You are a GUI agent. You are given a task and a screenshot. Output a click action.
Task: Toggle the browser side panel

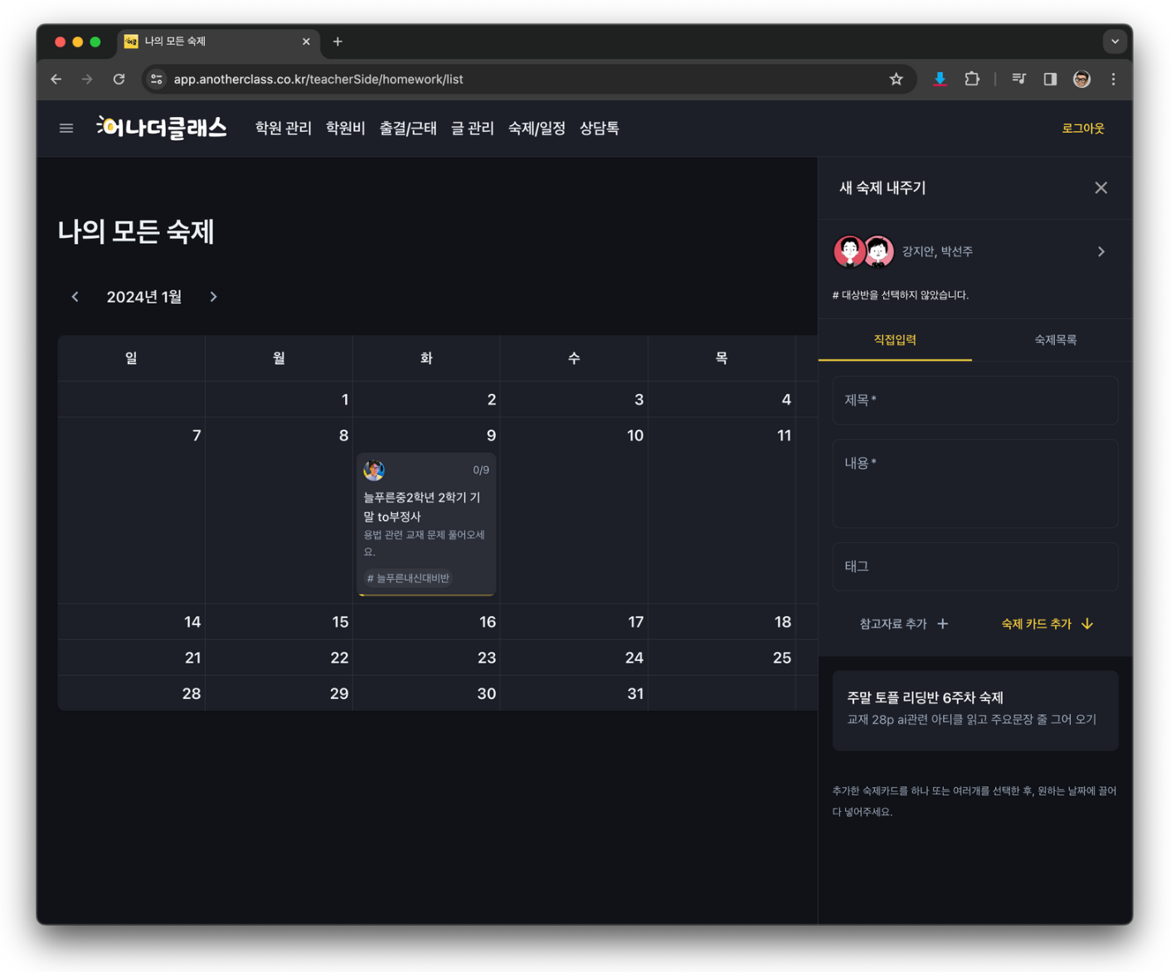coord(1050,80)
